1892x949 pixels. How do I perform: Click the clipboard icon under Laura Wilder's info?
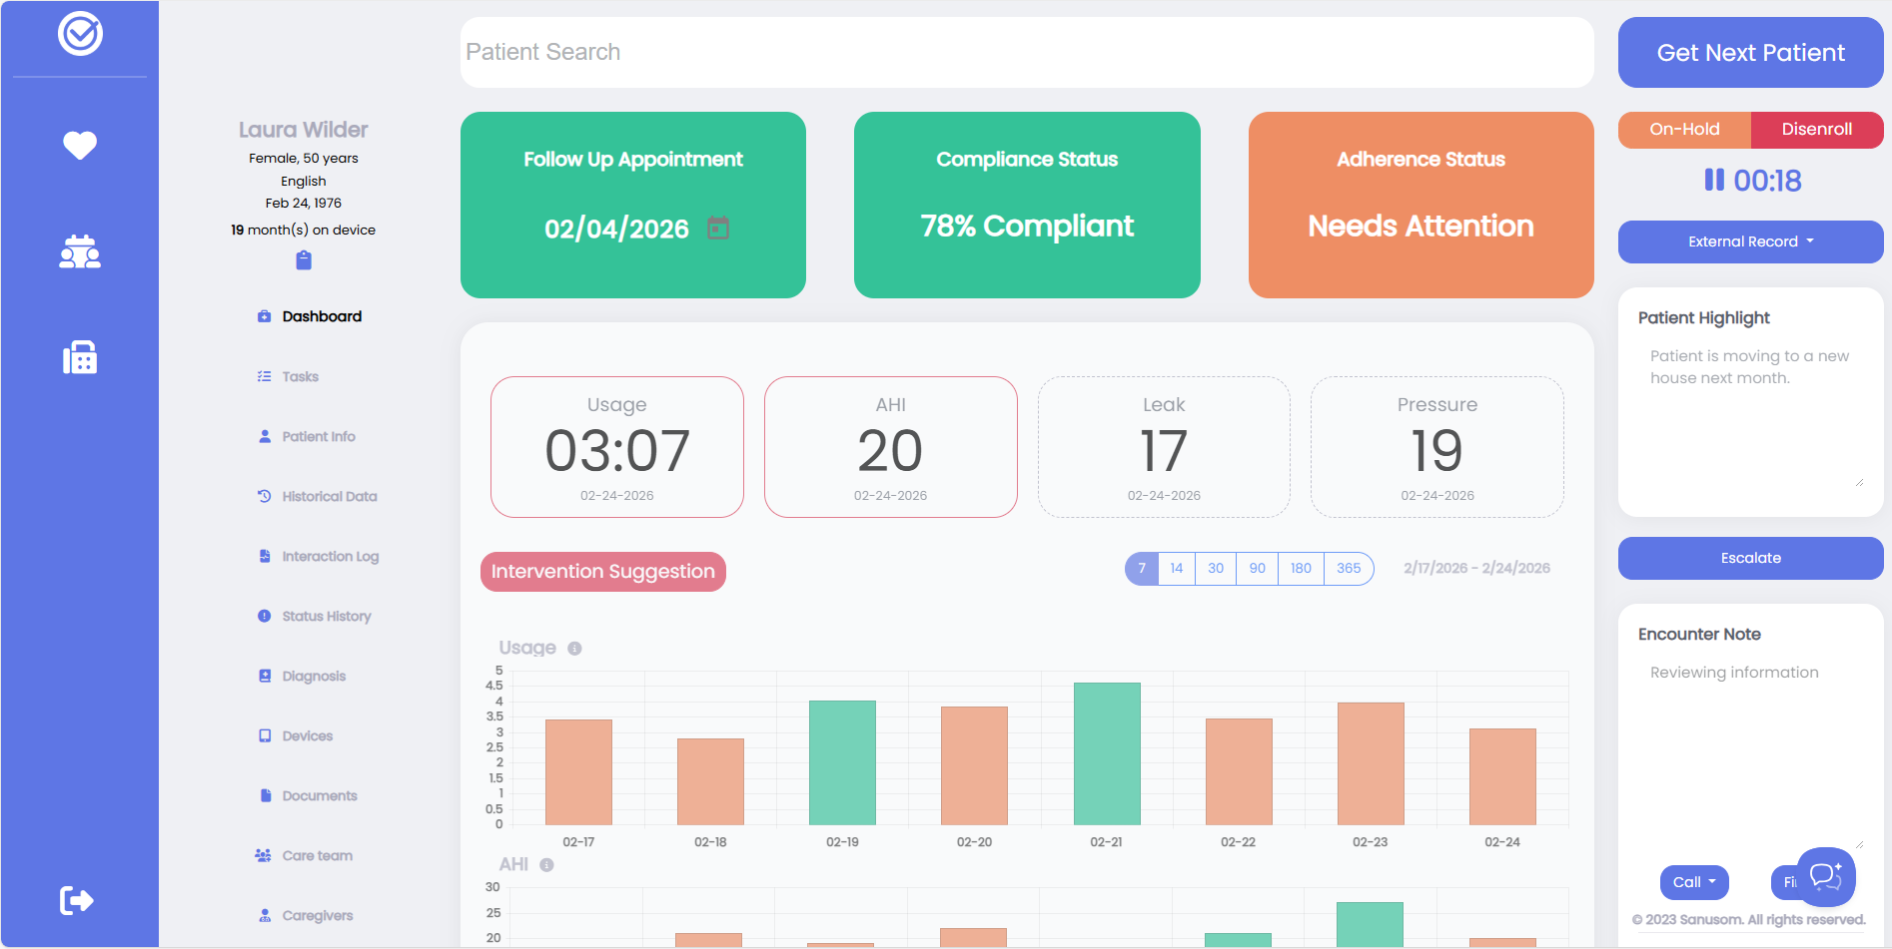(303, 259)
